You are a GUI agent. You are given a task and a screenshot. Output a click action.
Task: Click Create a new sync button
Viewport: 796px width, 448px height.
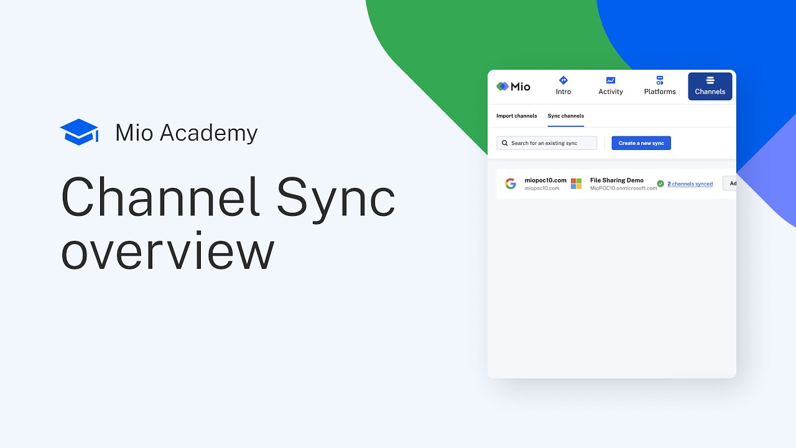click(x=641, y=143)
